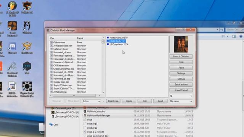Disable the ChaseCameraMod.esp checkbox

click(x=51, y=68)
